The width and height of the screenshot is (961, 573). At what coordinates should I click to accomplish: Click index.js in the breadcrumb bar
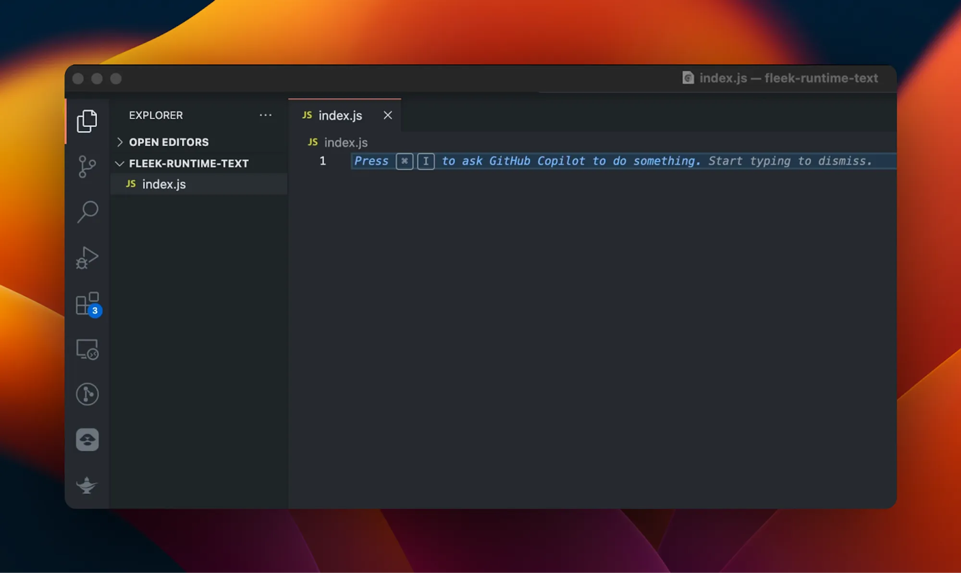[345, 143]
